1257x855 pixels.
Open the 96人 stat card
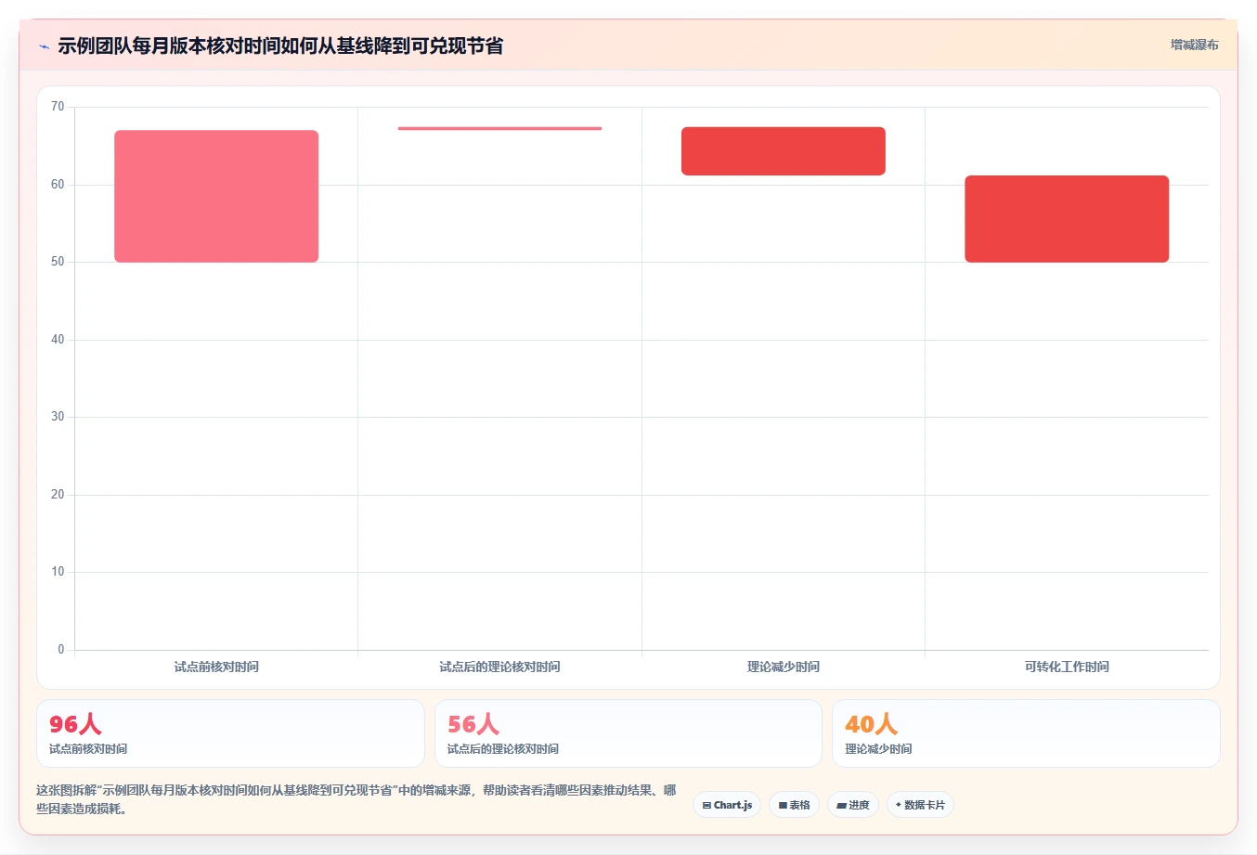click(x=230, y=733)
